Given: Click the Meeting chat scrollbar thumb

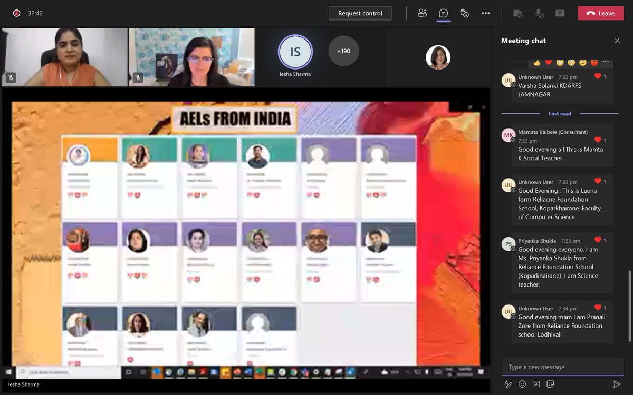Looking at the screenshot, I should pyautogui.click(x=629, y=306).
